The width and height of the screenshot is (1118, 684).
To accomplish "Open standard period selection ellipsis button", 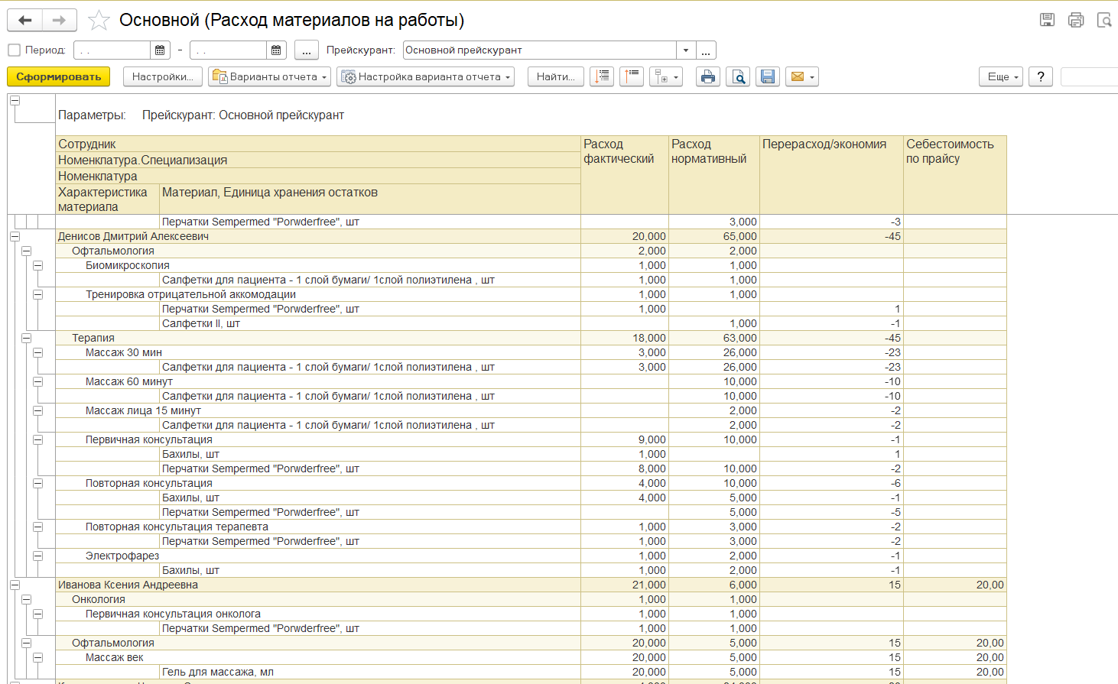I will pyautogui.click(x=306, y=50).
